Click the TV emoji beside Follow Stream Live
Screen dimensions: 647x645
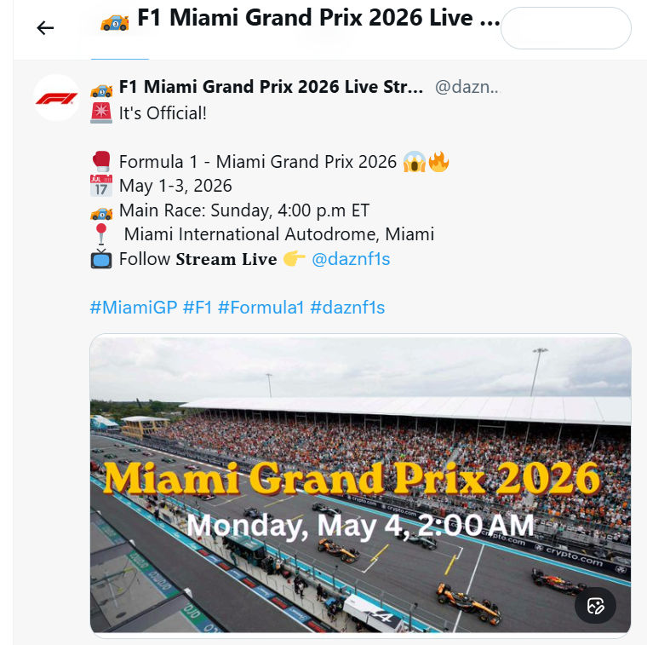click(x=101, y=259)
